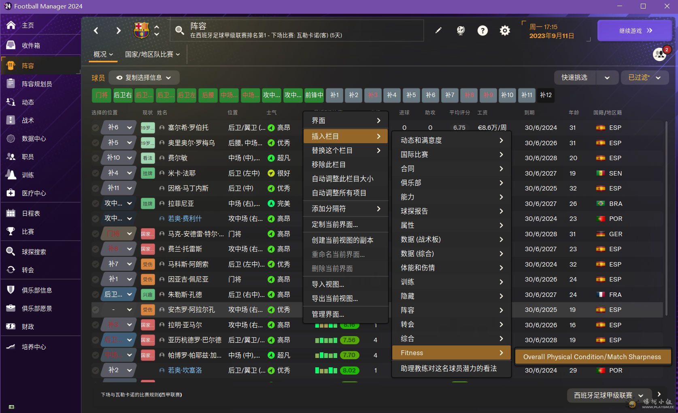
Task: Choose 移除此栏目 from context menu
Action: click(x=328, y=165)
